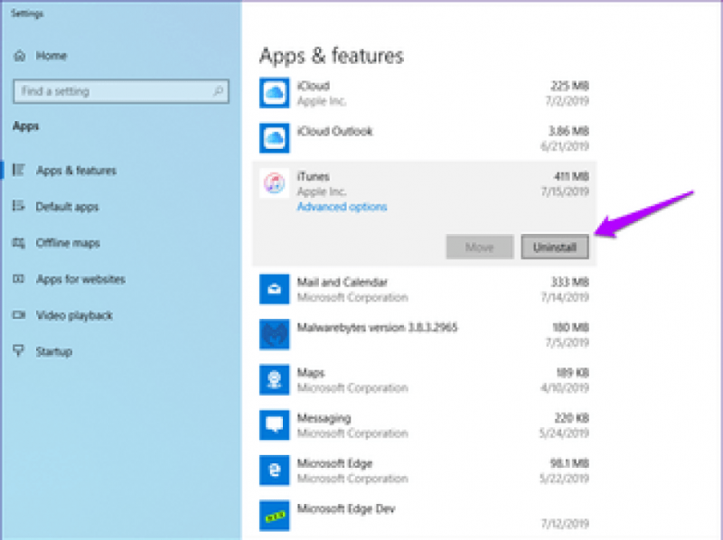Viewport: 723px width, 540px height.
Task: Select the iCloud Outlook entry name
Action: coord(334,131)
